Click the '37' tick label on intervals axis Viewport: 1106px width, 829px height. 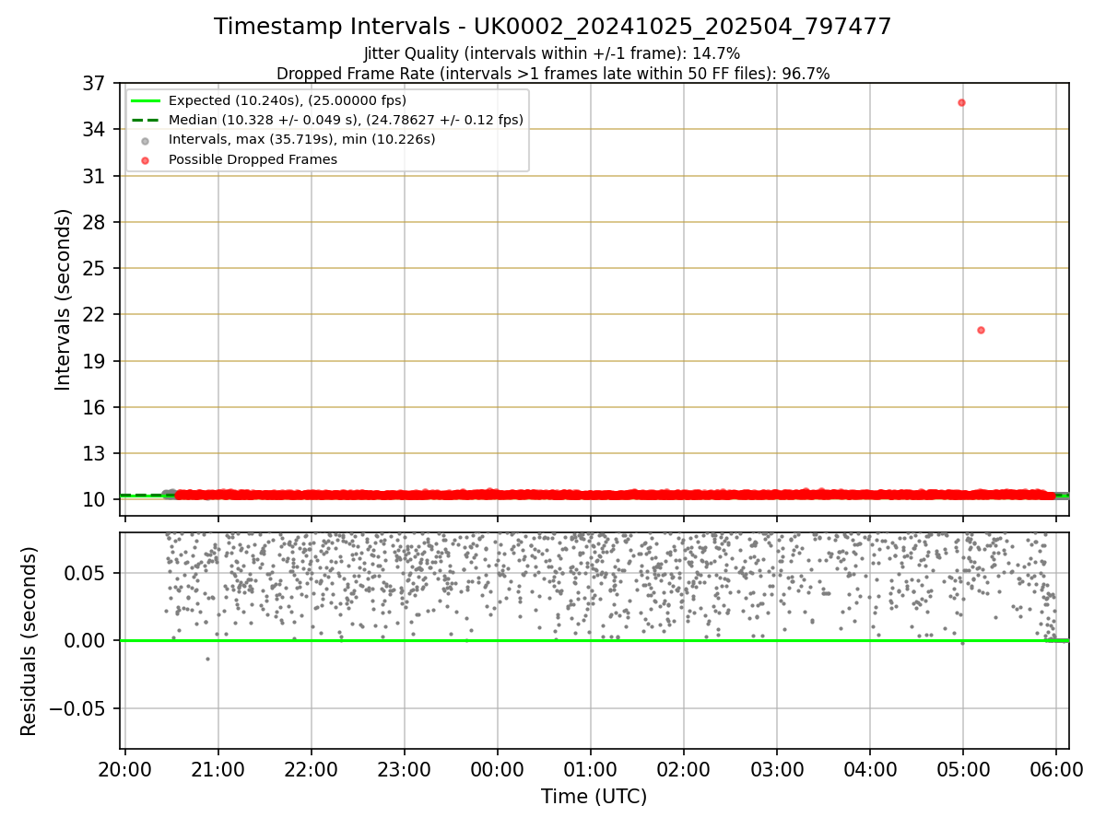pyautogui.click(x=93, y=84)
